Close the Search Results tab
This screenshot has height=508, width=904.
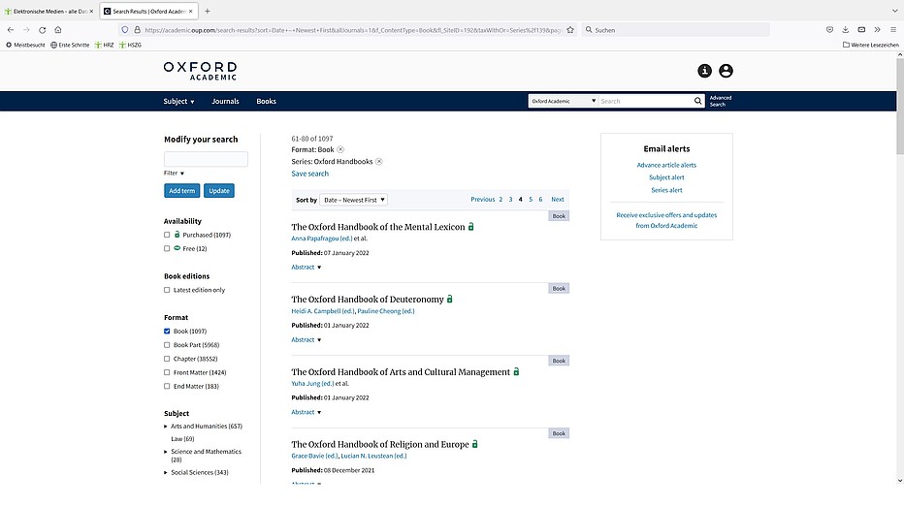(191, 11)
